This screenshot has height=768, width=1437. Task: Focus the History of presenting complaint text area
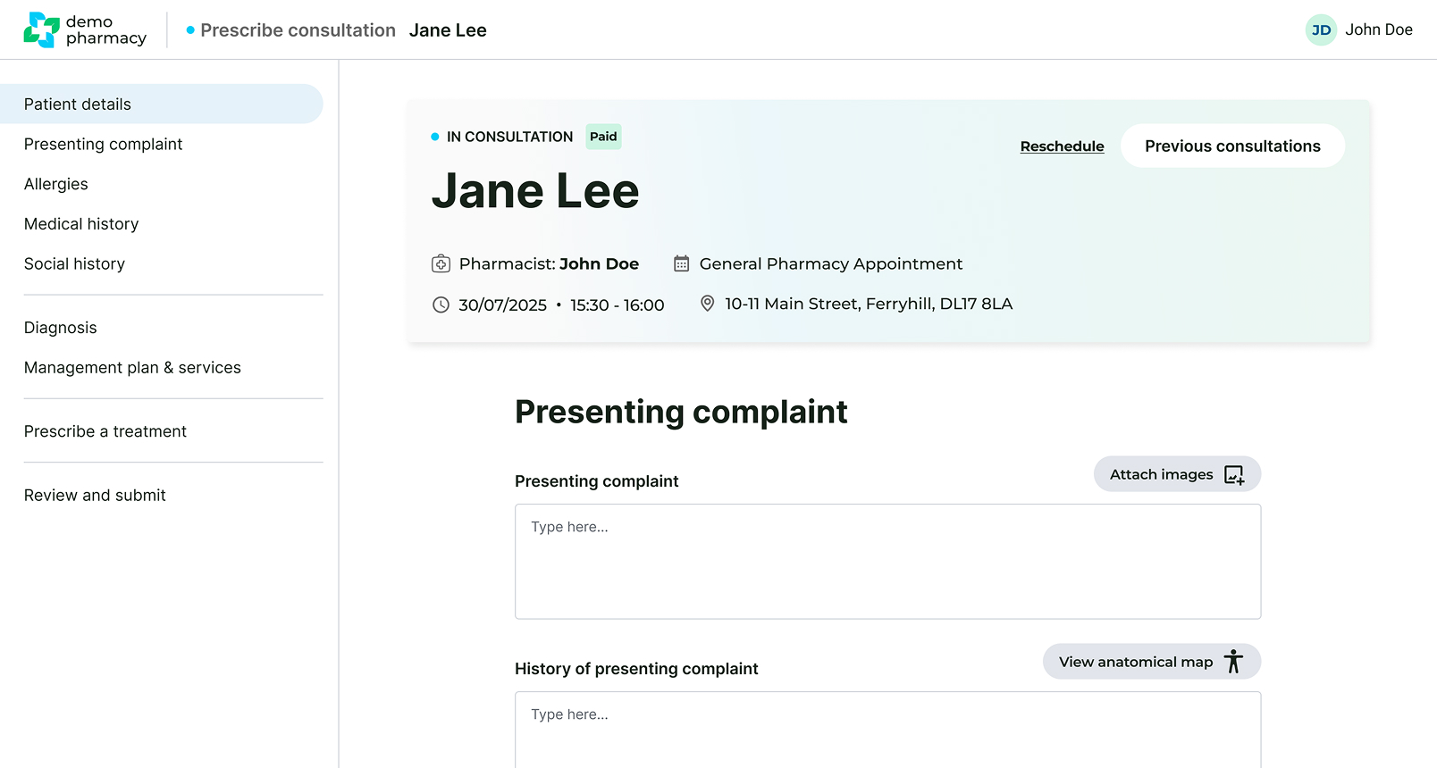887,730
